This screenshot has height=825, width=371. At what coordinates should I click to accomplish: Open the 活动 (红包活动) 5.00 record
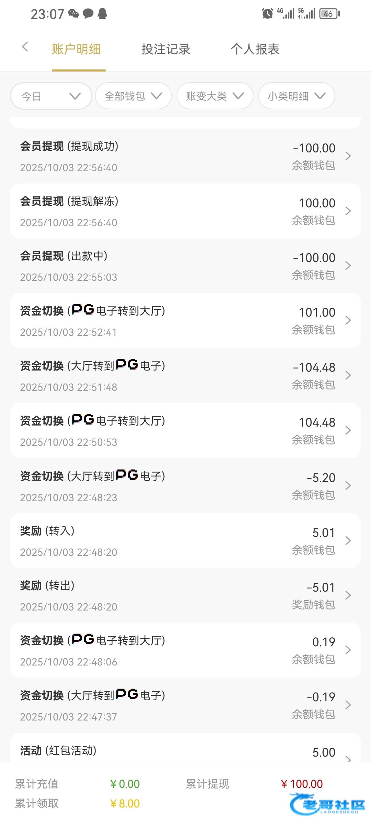(x=185, y=751)
